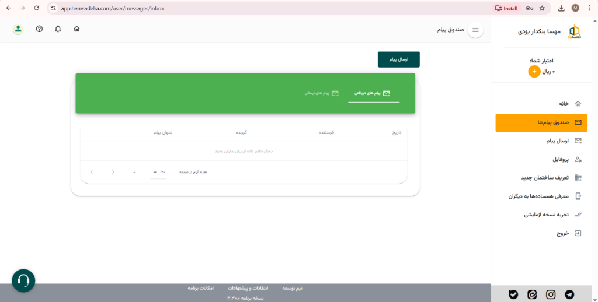Open the headset support chat button
The image size is (598, 302).
[x=23, y=280]
